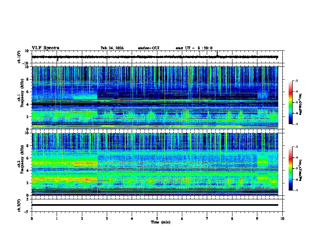Click the "ch.2 Frequency (kHz)" axis label

[20, 159]
